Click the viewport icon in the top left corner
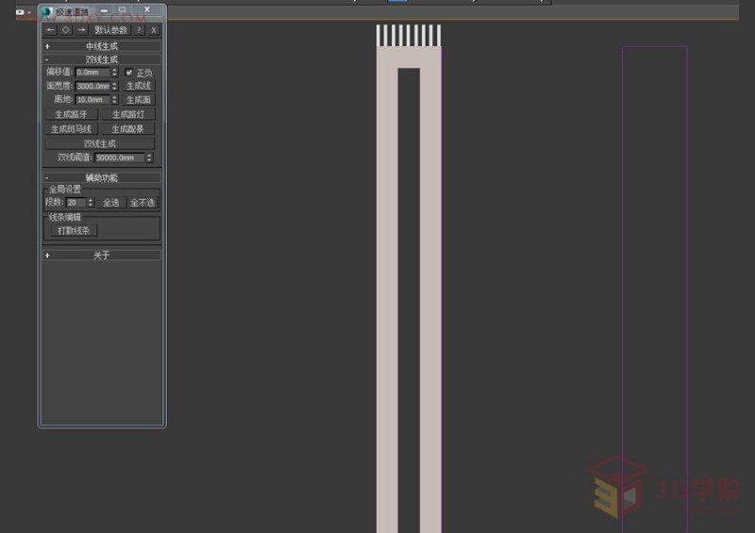755x533 pixels. point(20,12)
